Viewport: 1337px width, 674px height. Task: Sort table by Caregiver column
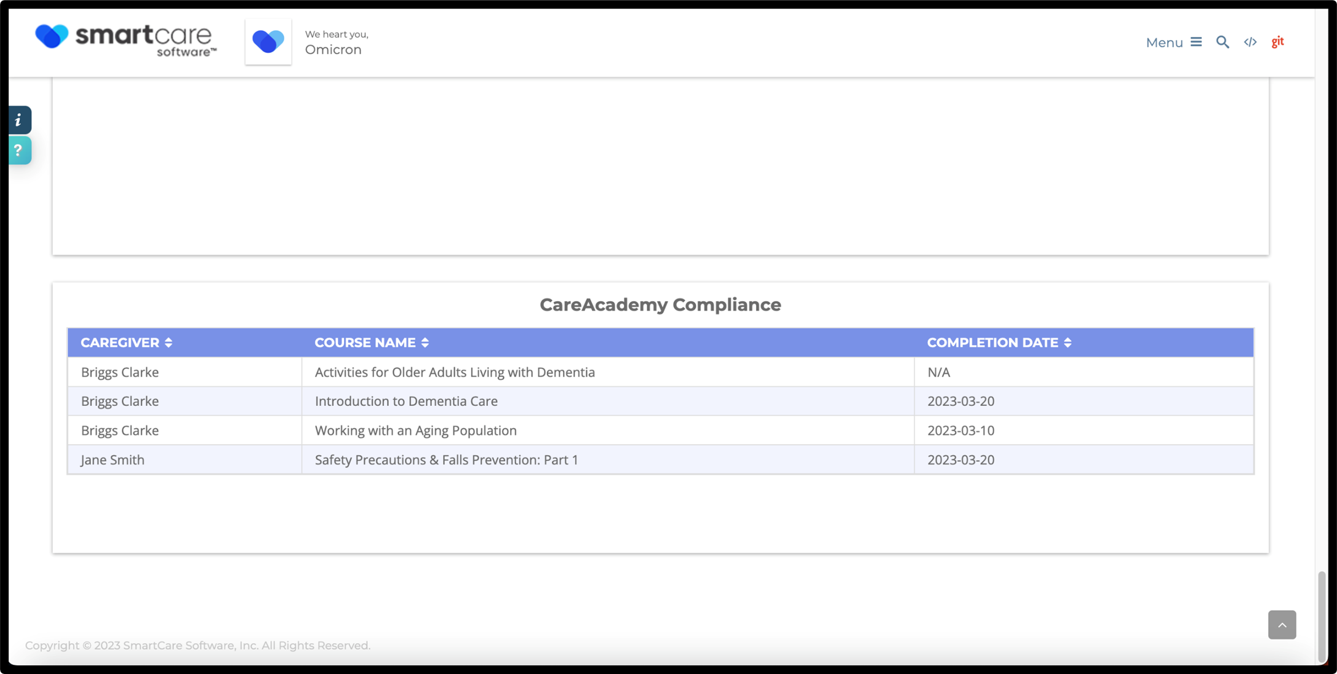(x=127, y=343)
